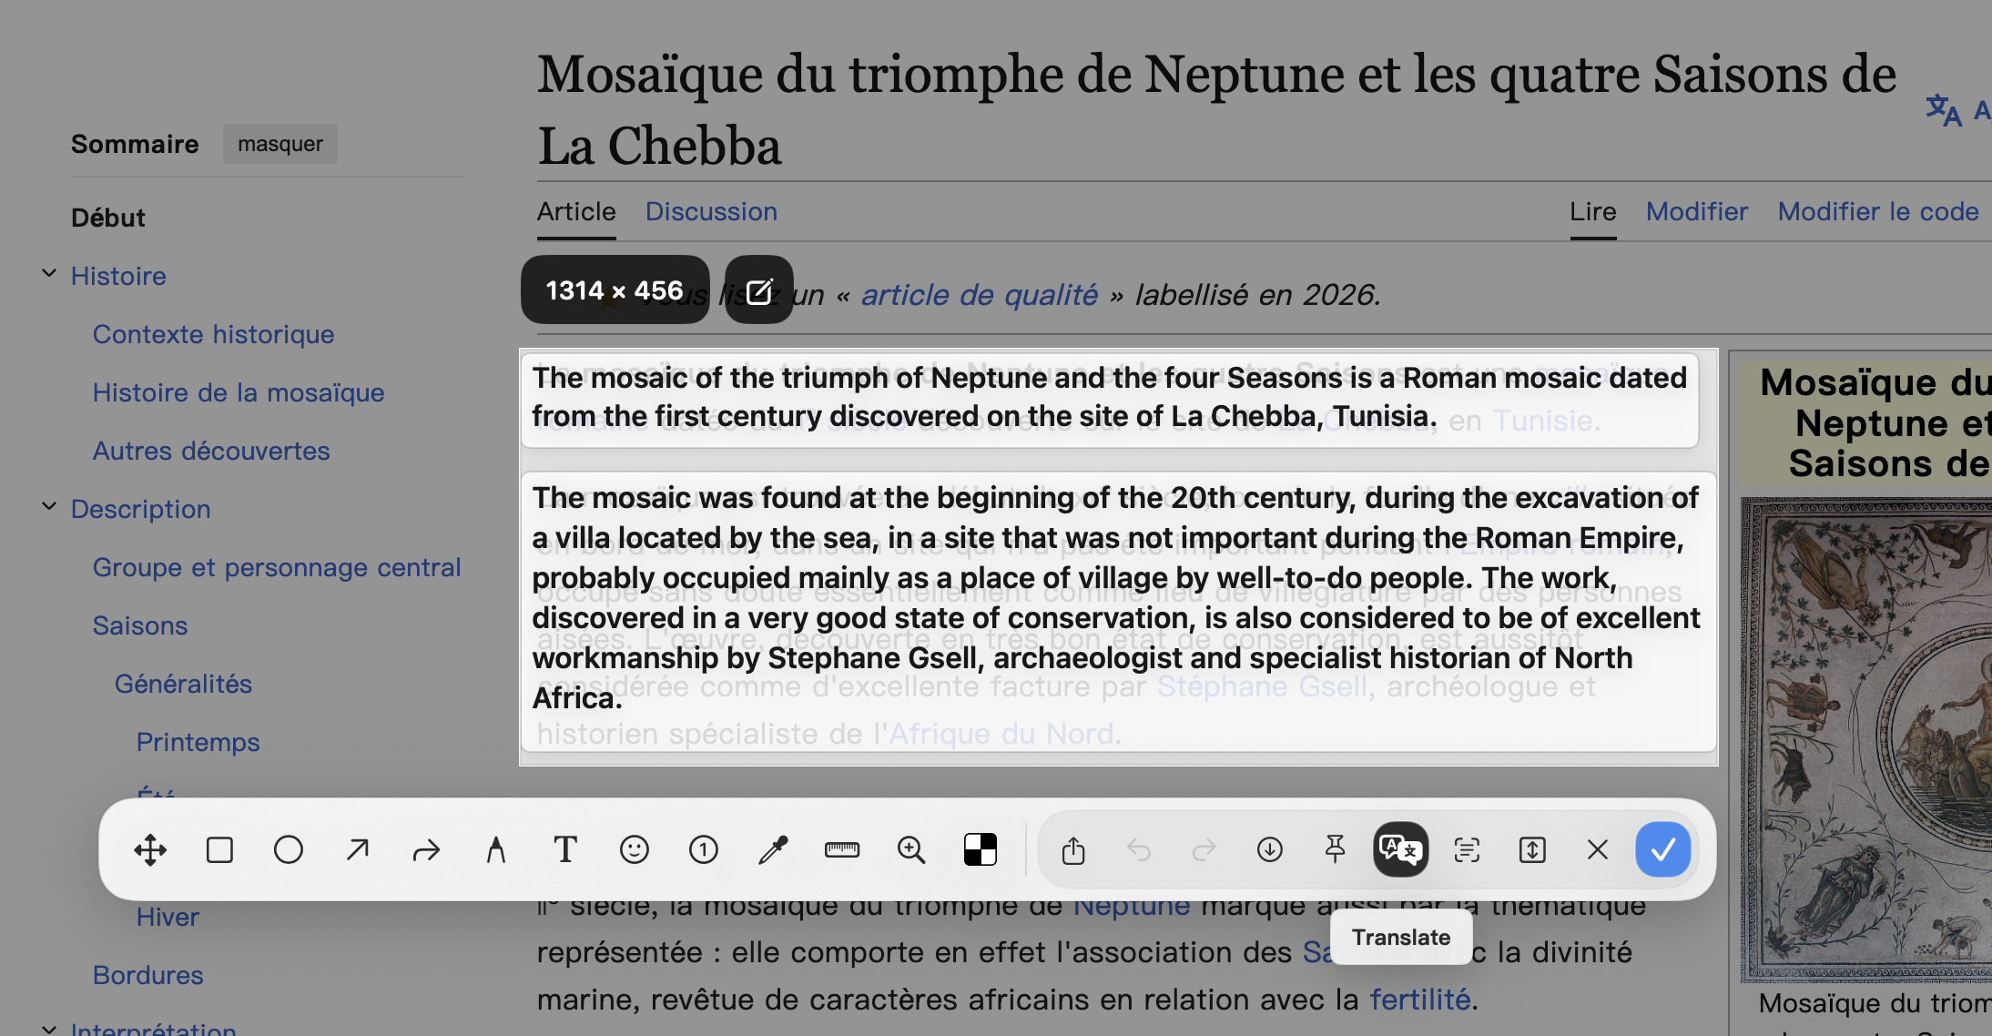
Task: Click the redo arrow in toolbar
Action: 1204,850
